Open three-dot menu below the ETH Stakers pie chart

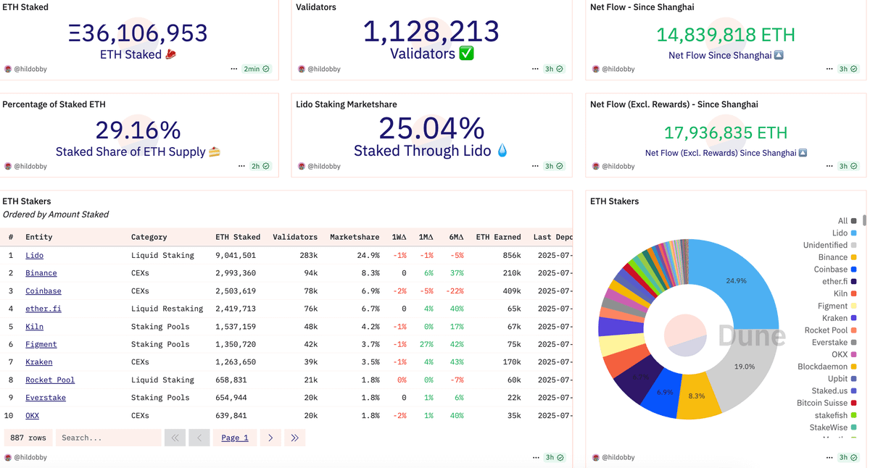point(829,457)
